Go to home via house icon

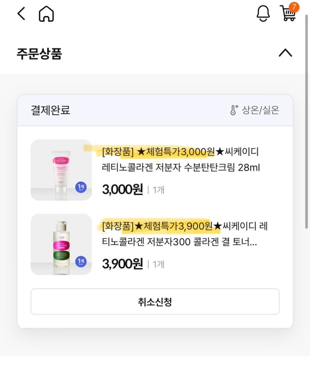pyautogui.click(x=46, y=15)
